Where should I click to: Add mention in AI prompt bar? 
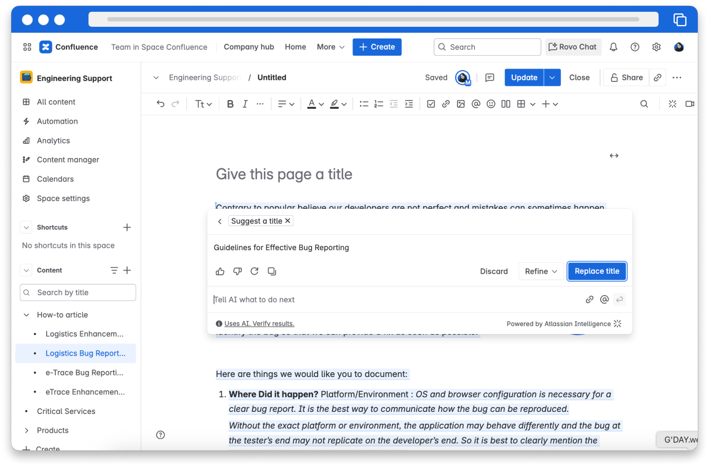point(604,300)
